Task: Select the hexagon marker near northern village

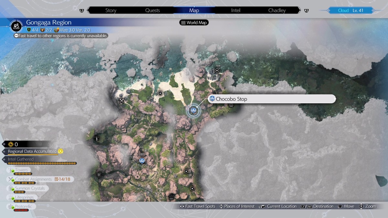Action: tap(217, 70)
